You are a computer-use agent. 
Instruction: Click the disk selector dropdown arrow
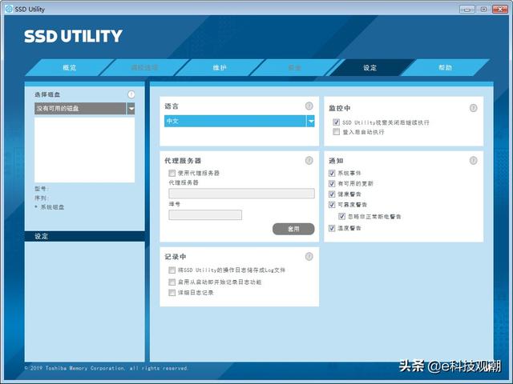pyautogui.click(x=131, y=109)
